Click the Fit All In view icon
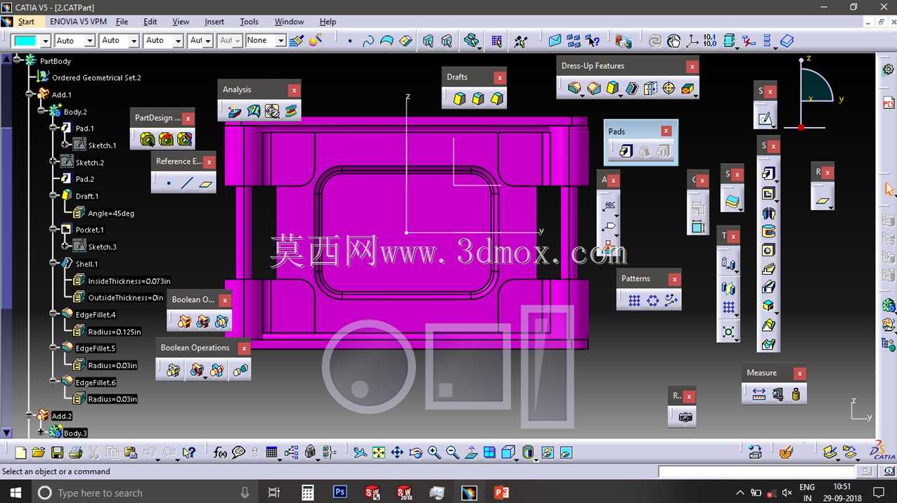The height and width of the screenshot is (503, 897). 379,452
